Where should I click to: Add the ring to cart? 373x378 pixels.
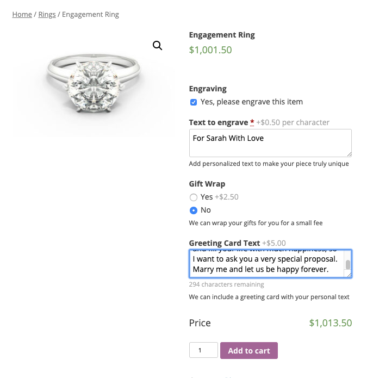[x=248, y=351]
